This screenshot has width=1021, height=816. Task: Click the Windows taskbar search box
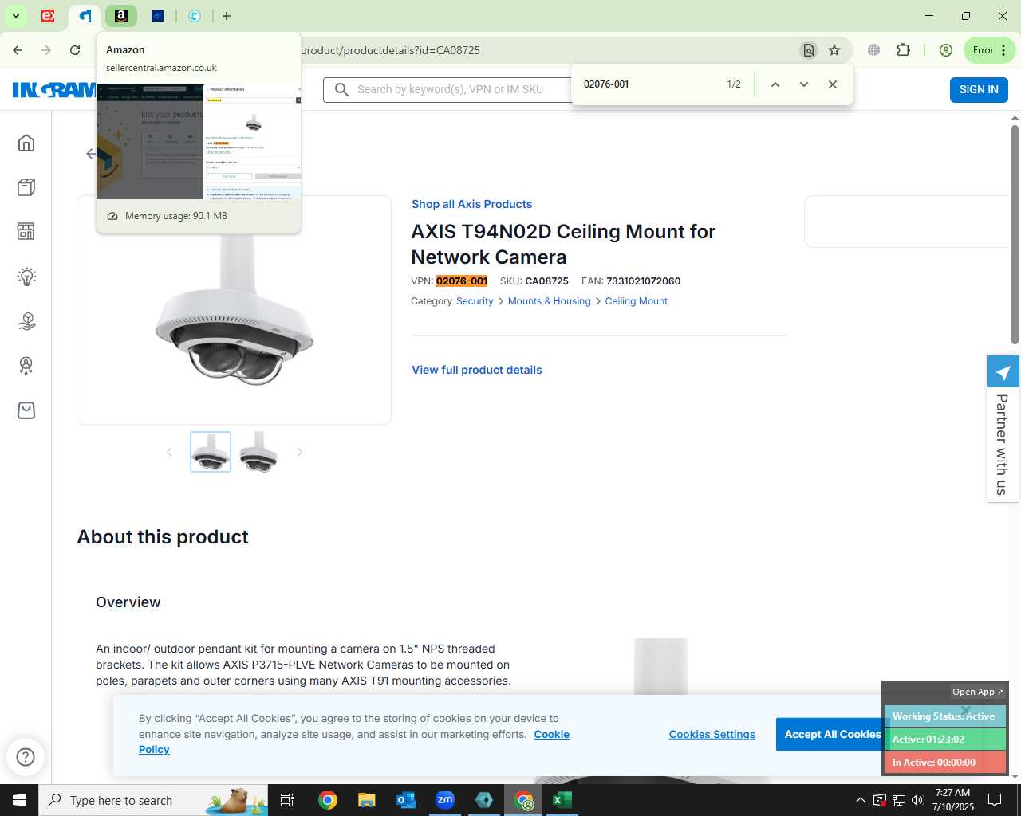pyautogui.click(x=153, y=800)
